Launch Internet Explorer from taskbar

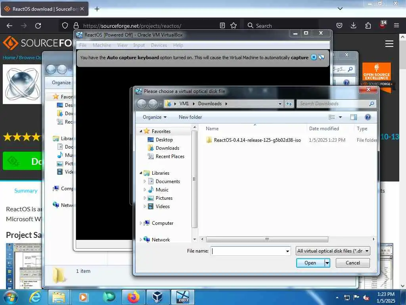(35, 297)
